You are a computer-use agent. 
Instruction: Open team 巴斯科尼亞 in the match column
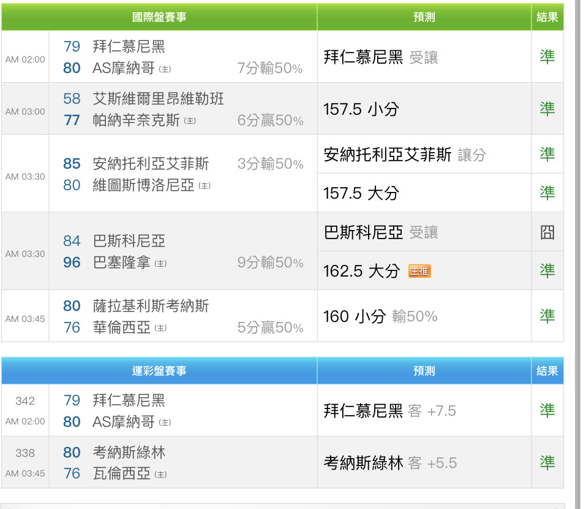tap(129, 241)
